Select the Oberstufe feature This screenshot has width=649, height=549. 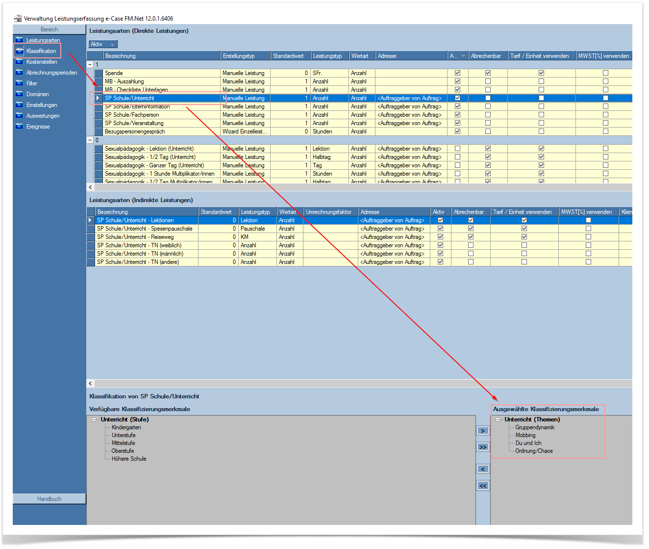point(123,451)
